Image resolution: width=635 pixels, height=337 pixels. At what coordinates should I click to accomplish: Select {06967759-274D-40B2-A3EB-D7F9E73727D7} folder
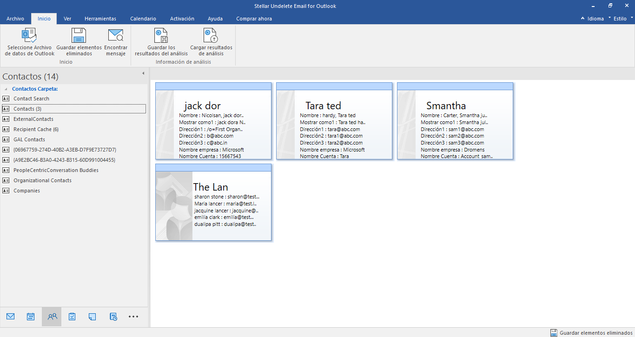coord(73,150)
